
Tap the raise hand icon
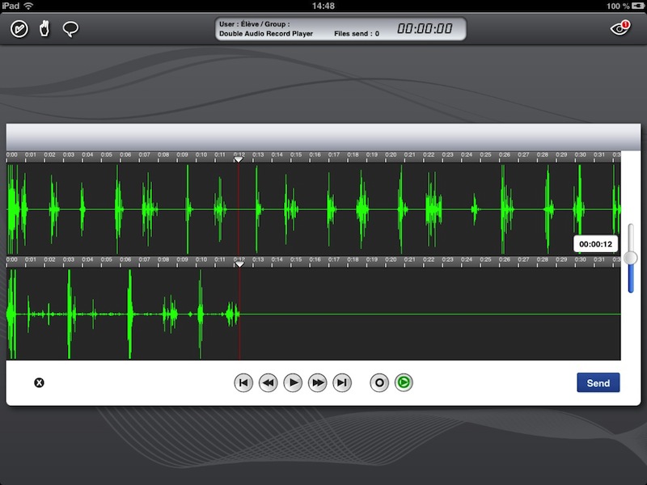[44, 29]
